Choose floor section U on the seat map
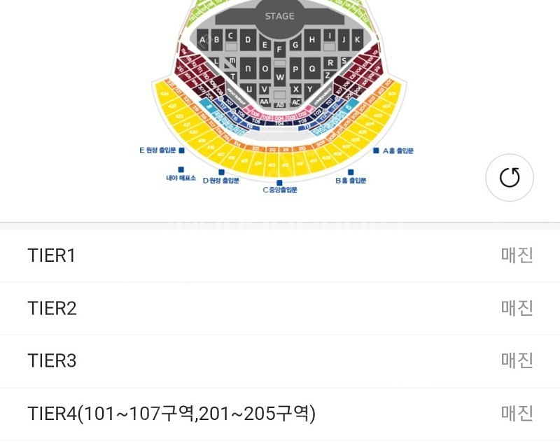560x448 pixels. [247, 89]
